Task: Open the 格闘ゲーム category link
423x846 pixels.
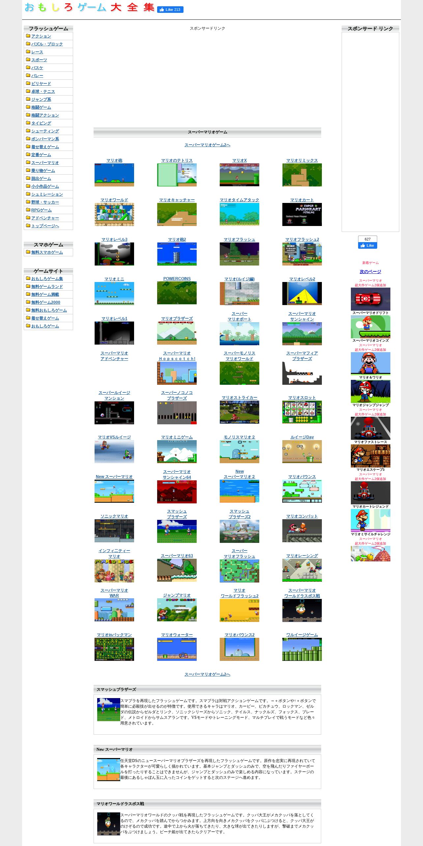Action: click(x=41, y=107)
